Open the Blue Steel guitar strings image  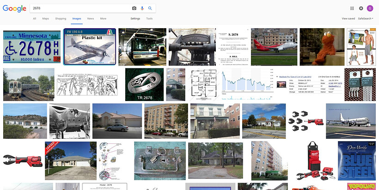pos(357,160)
